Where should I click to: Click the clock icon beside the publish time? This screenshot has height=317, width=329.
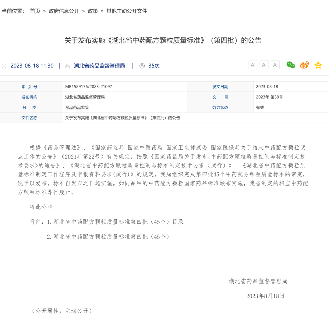(4, 66)
